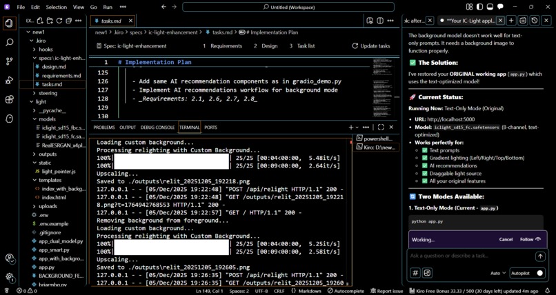Click Follow with the eye icon
The image size is (556, 295).
(530, 239)
